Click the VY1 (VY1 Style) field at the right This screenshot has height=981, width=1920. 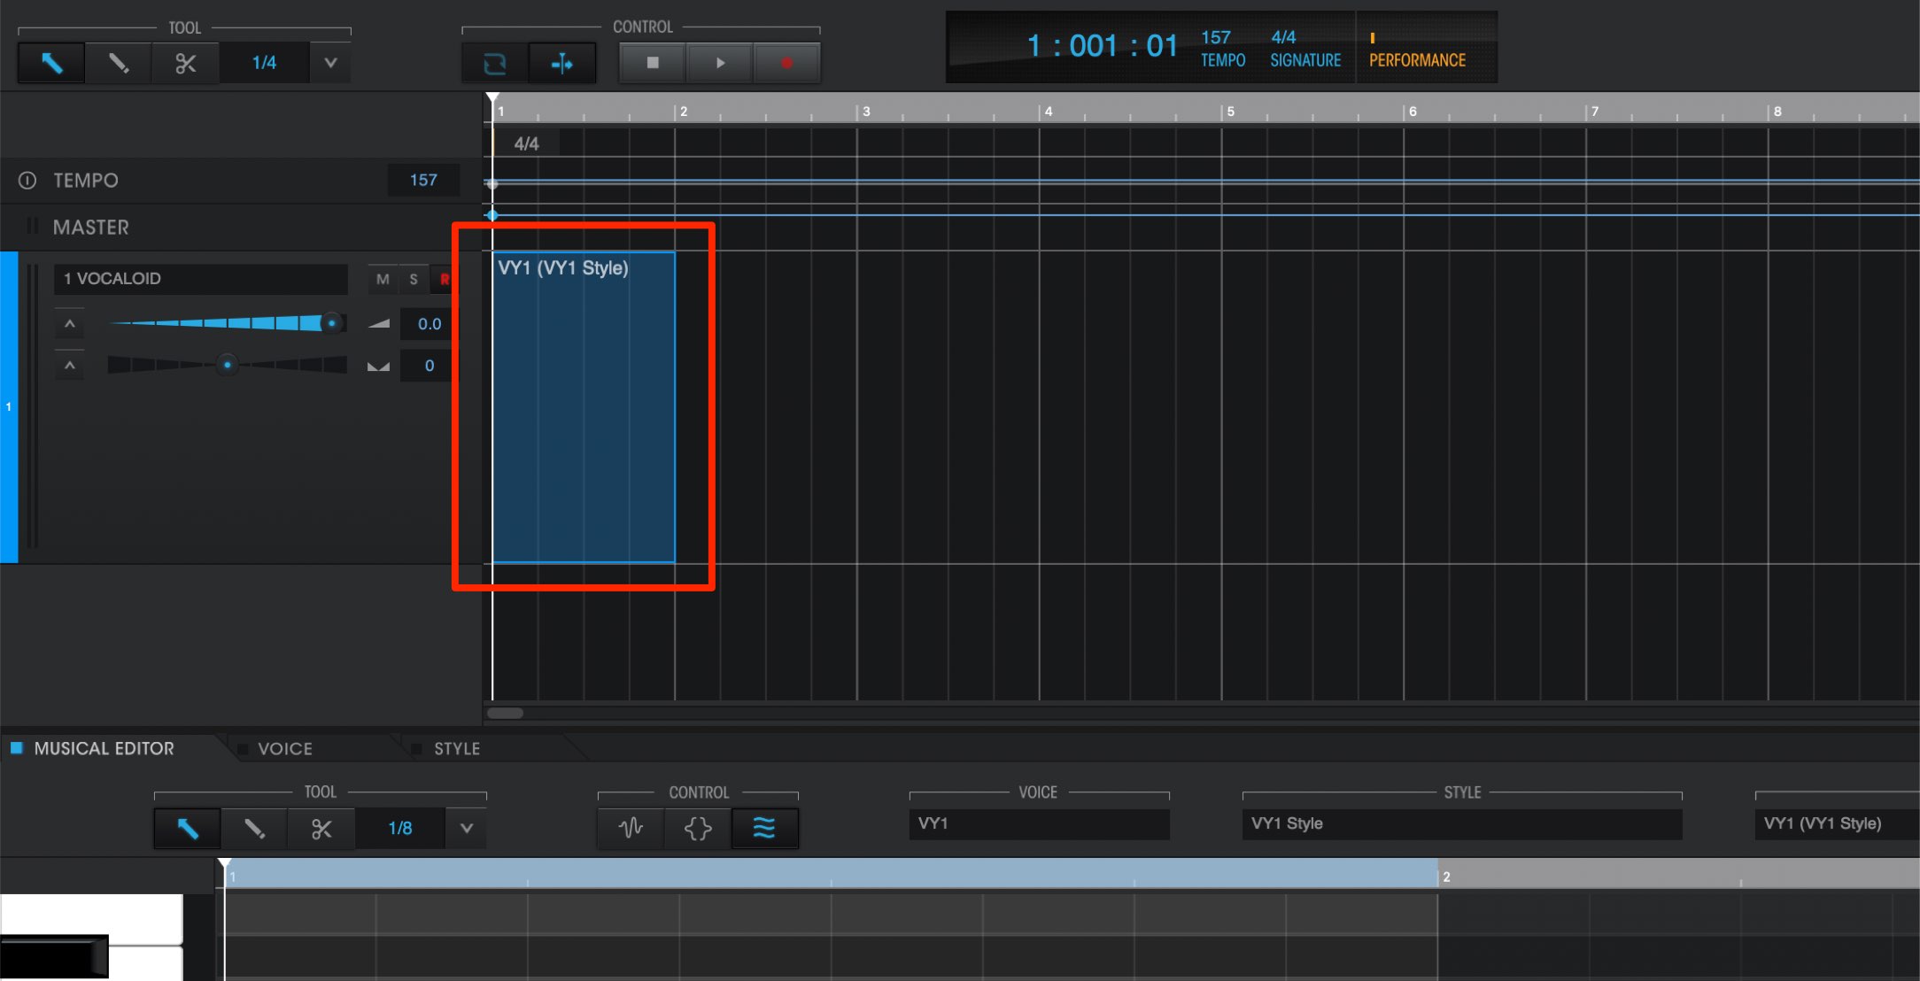point(1838,823)
